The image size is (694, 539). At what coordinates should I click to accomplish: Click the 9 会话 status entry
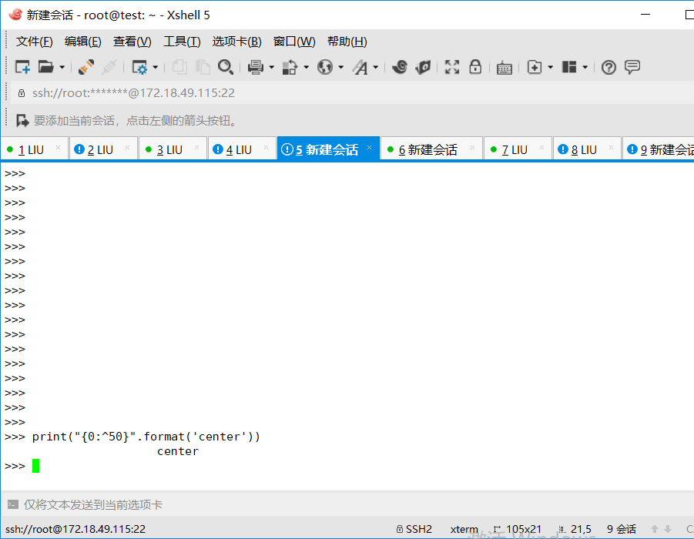point(622,529)
